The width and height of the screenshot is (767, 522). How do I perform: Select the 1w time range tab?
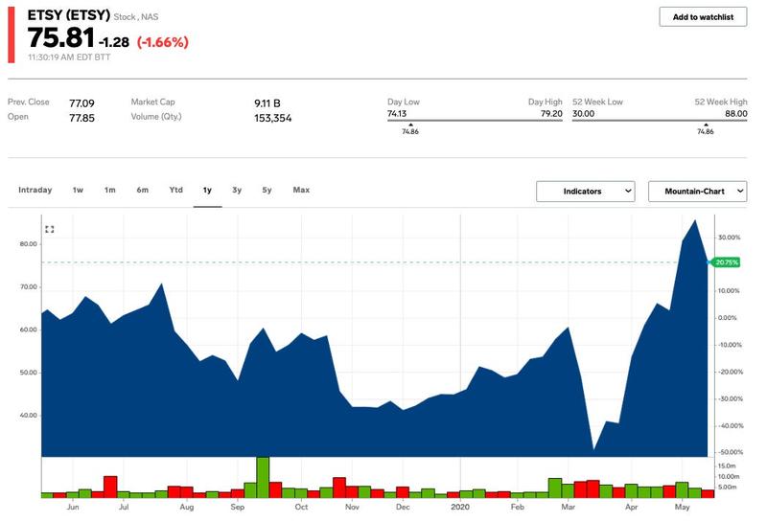pyautogui.click(x=78, y=190)
